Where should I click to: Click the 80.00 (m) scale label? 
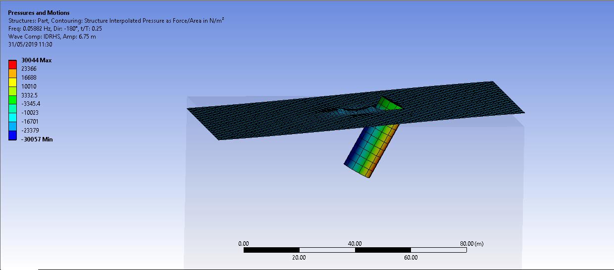[471, 243]
